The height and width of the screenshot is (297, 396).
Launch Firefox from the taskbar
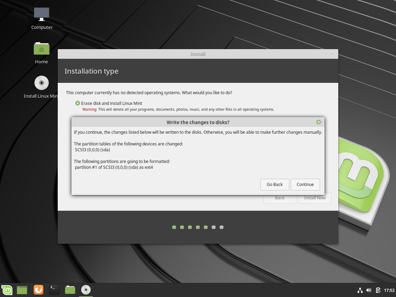pyautogui.click(x=38, y=290)
